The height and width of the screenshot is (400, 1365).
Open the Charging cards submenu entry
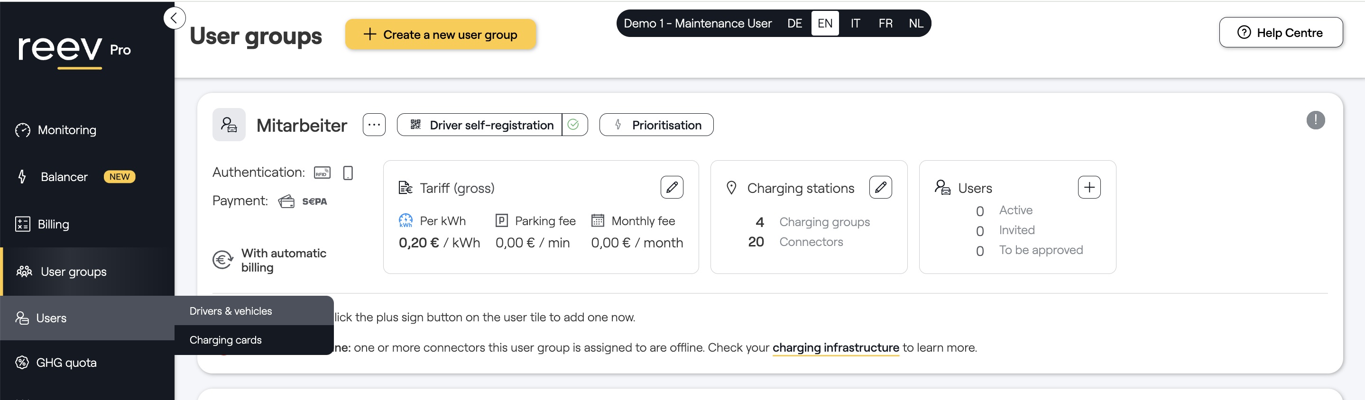225,340
